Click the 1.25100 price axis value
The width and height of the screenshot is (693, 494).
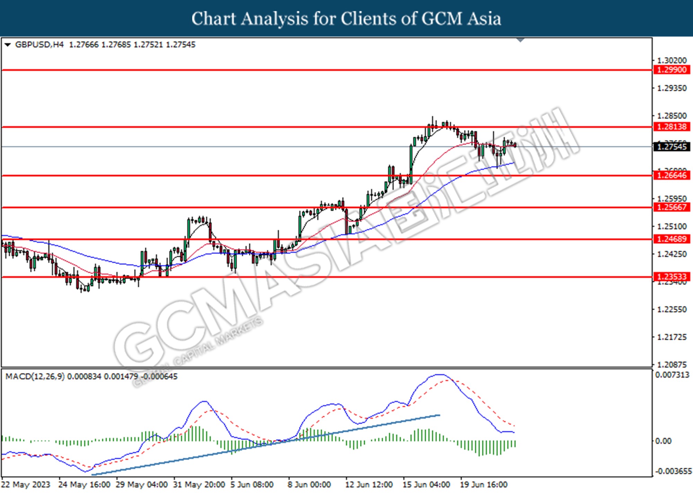pos(672,227)
